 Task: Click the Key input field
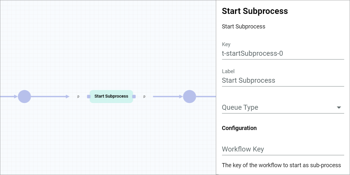283,54
